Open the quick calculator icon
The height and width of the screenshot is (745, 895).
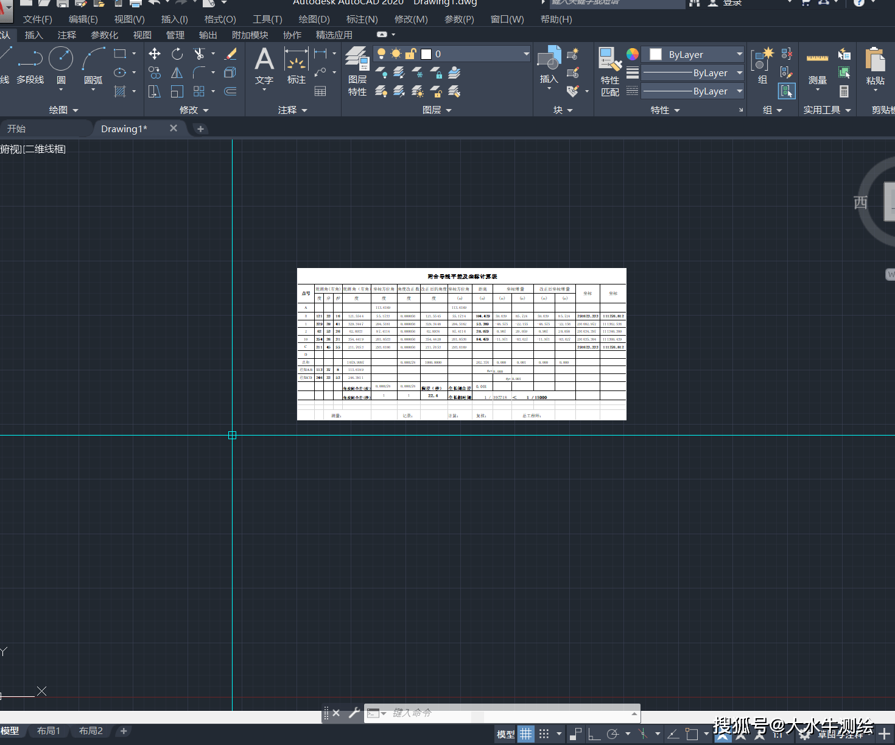click(844, 91)
